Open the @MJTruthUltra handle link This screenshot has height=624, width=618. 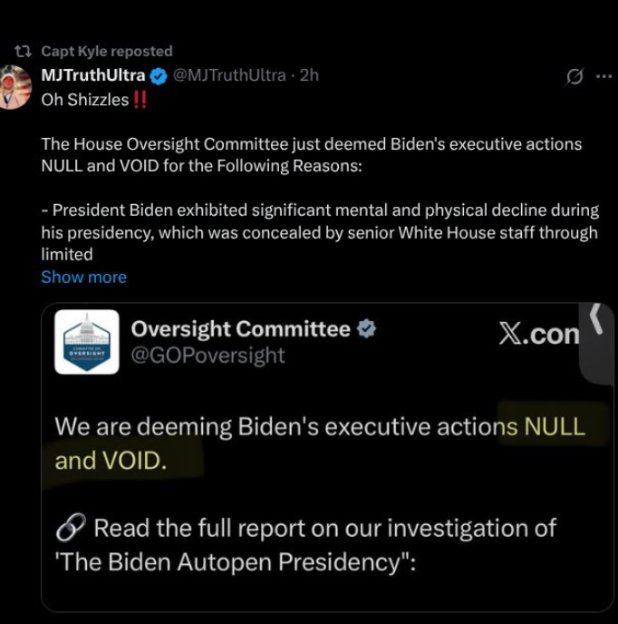(x=229, y=75)
